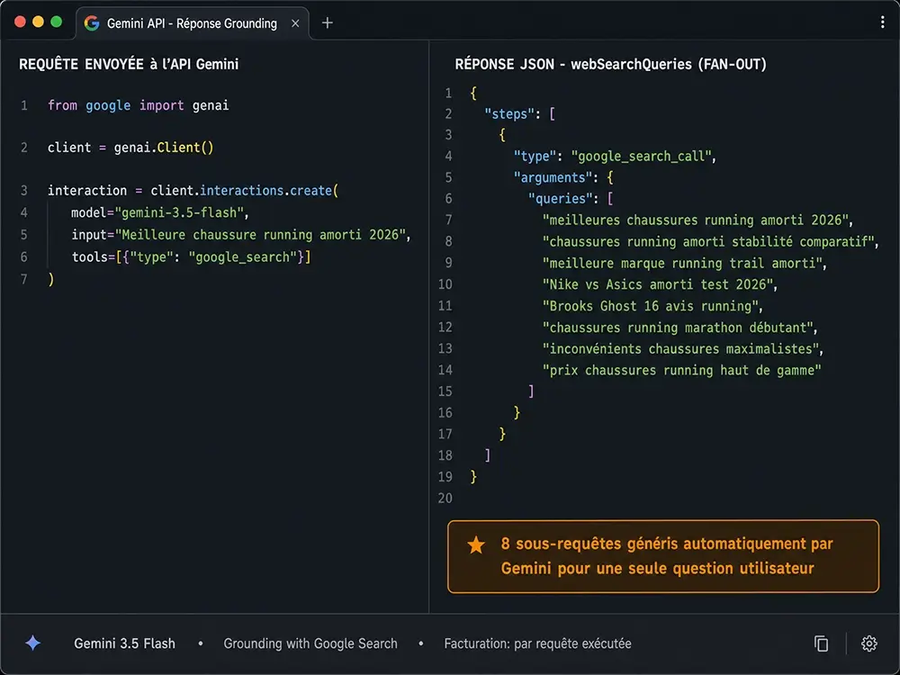Copy the response with the copy icon
900x675 pixels.
(822, 643)
